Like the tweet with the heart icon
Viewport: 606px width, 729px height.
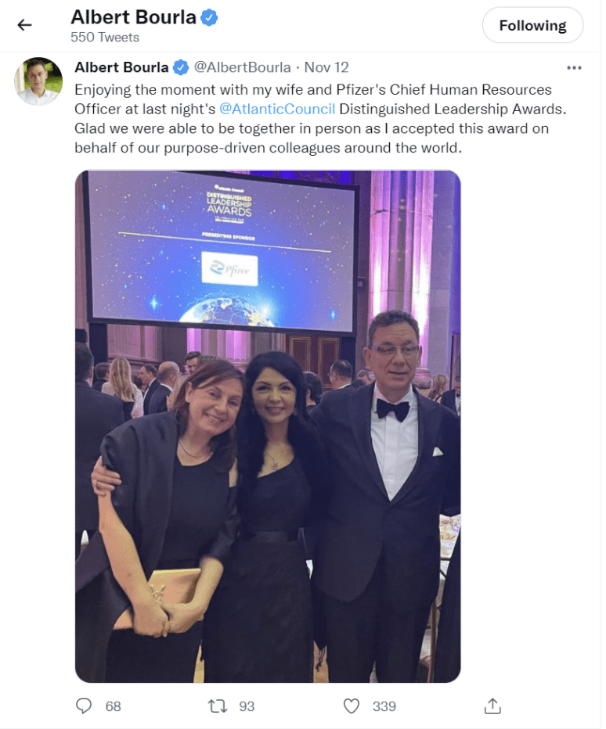(352, 706)
